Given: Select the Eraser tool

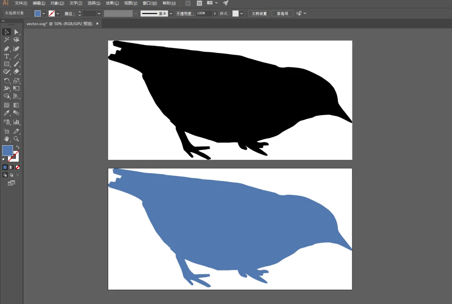Looking at the screenshot, I should [x=16, y=72].
